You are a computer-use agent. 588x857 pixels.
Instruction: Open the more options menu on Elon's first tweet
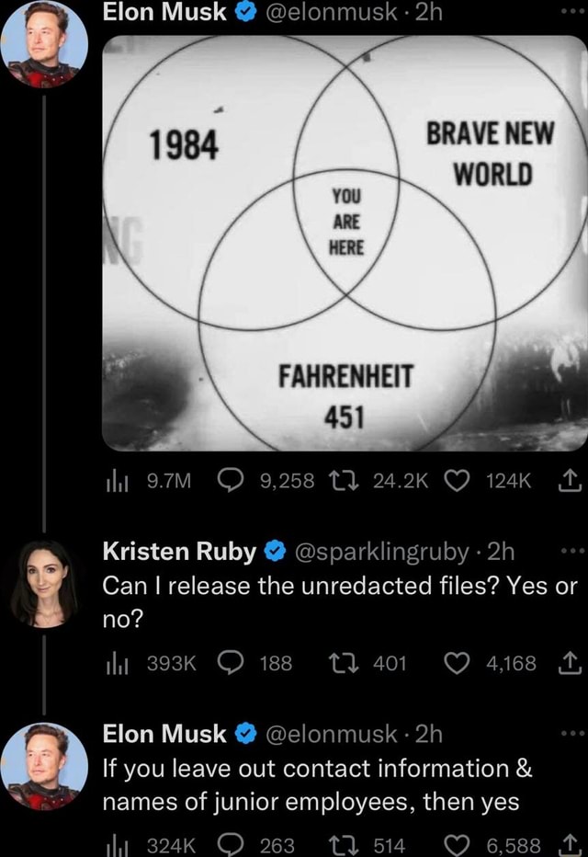click(571, 9)
